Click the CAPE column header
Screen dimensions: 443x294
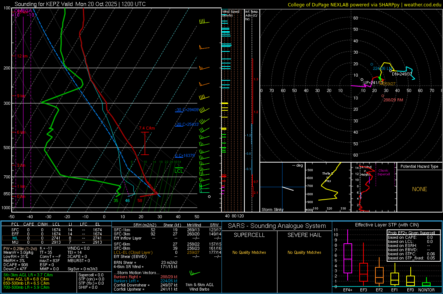click(x=29, y=224)
